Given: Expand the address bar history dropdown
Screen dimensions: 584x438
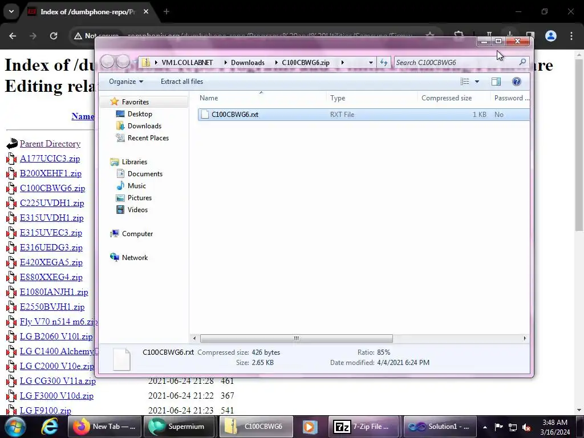Looking at the screenshot, I should click(x=371, y=63).
